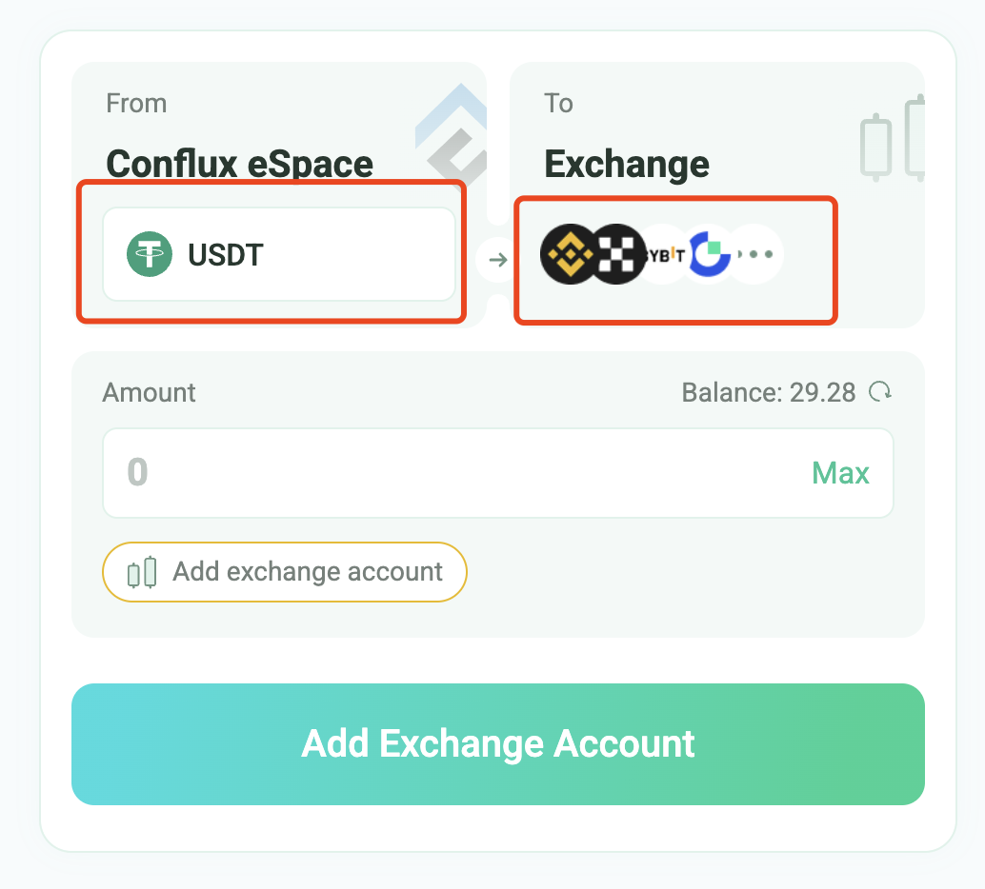
Task: Pick the blue Gate.io exchange icon
Action: [710, 254]
